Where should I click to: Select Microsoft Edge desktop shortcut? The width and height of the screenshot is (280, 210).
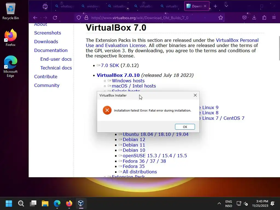(x=11, y=66)
